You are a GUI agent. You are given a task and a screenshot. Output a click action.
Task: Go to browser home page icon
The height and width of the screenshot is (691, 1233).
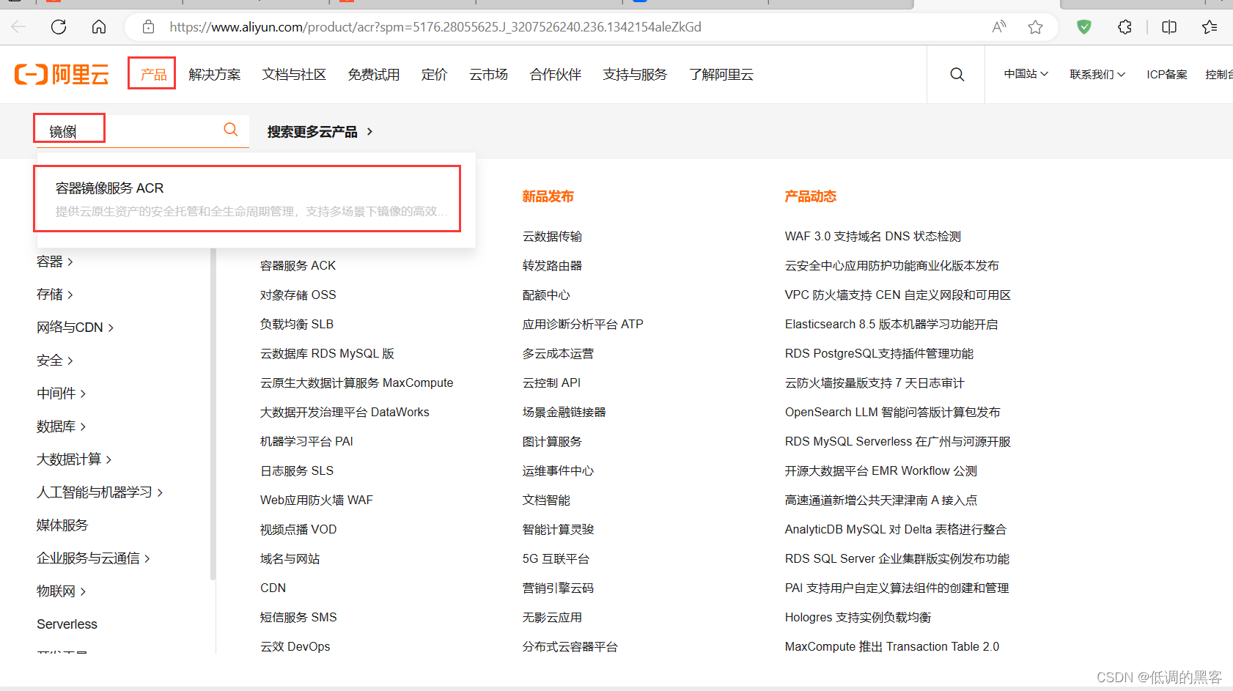point(99,27)
